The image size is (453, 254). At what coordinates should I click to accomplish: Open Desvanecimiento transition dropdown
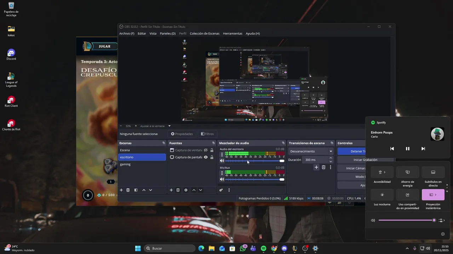click(x=311, y=151)
